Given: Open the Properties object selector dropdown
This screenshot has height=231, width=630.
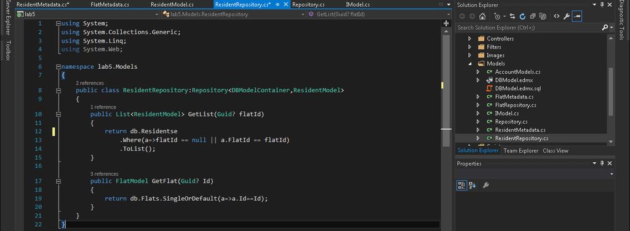Looking at the screenshot, I should (612, 174).
